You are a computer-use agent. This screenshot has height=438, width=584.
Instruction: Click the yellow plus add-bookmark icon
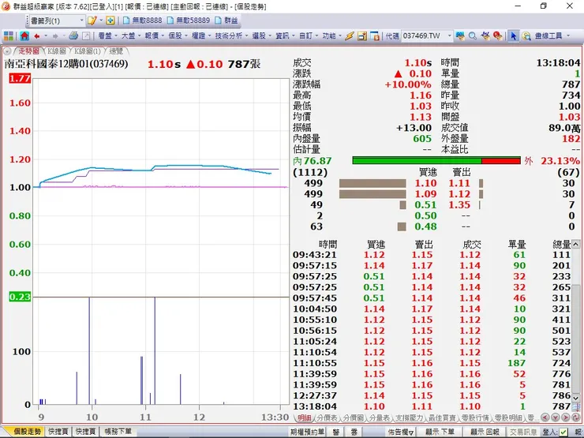[x=110, y=21]
